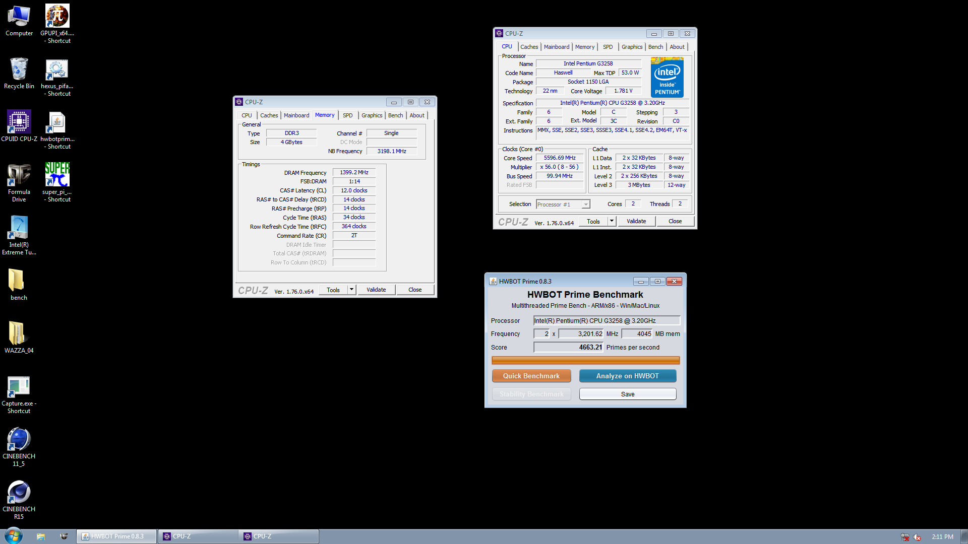Open Windows Explorer from the taskbar
Screen dimensions: 968x544
pos(41,536)
